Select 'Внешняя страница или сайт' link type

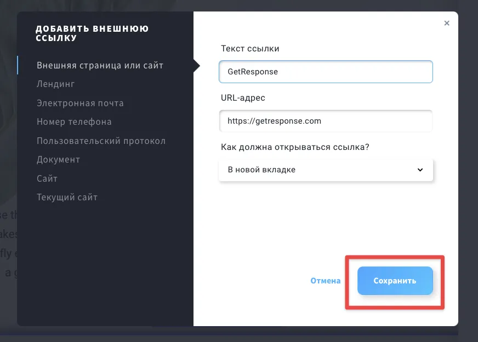click(100, 66)
